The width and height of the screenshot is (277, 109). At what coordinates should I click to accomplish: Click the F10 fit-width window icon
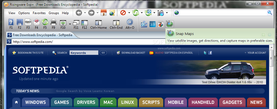(63, 23)
